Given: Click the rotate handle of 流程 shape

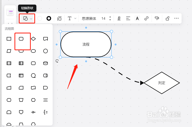Looking at the screenshot, I should point(57,61).
